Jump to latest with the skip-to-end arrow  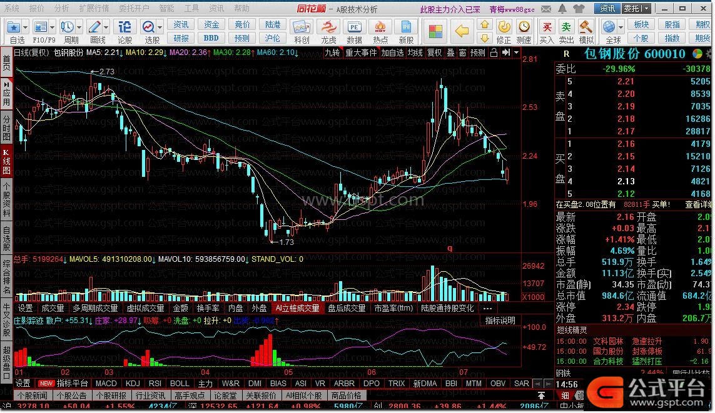point(505,53)
